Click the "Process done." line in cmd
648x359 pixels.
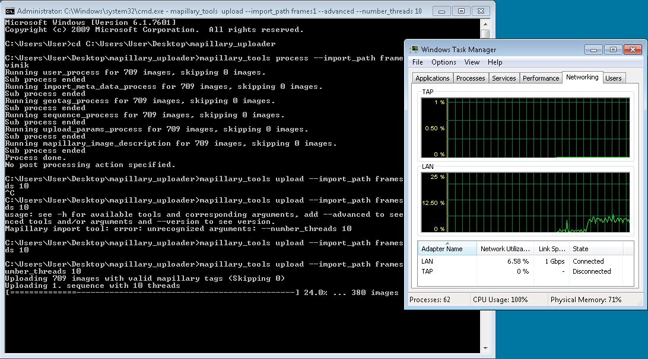pyautogui.click(x=36, y=158)
